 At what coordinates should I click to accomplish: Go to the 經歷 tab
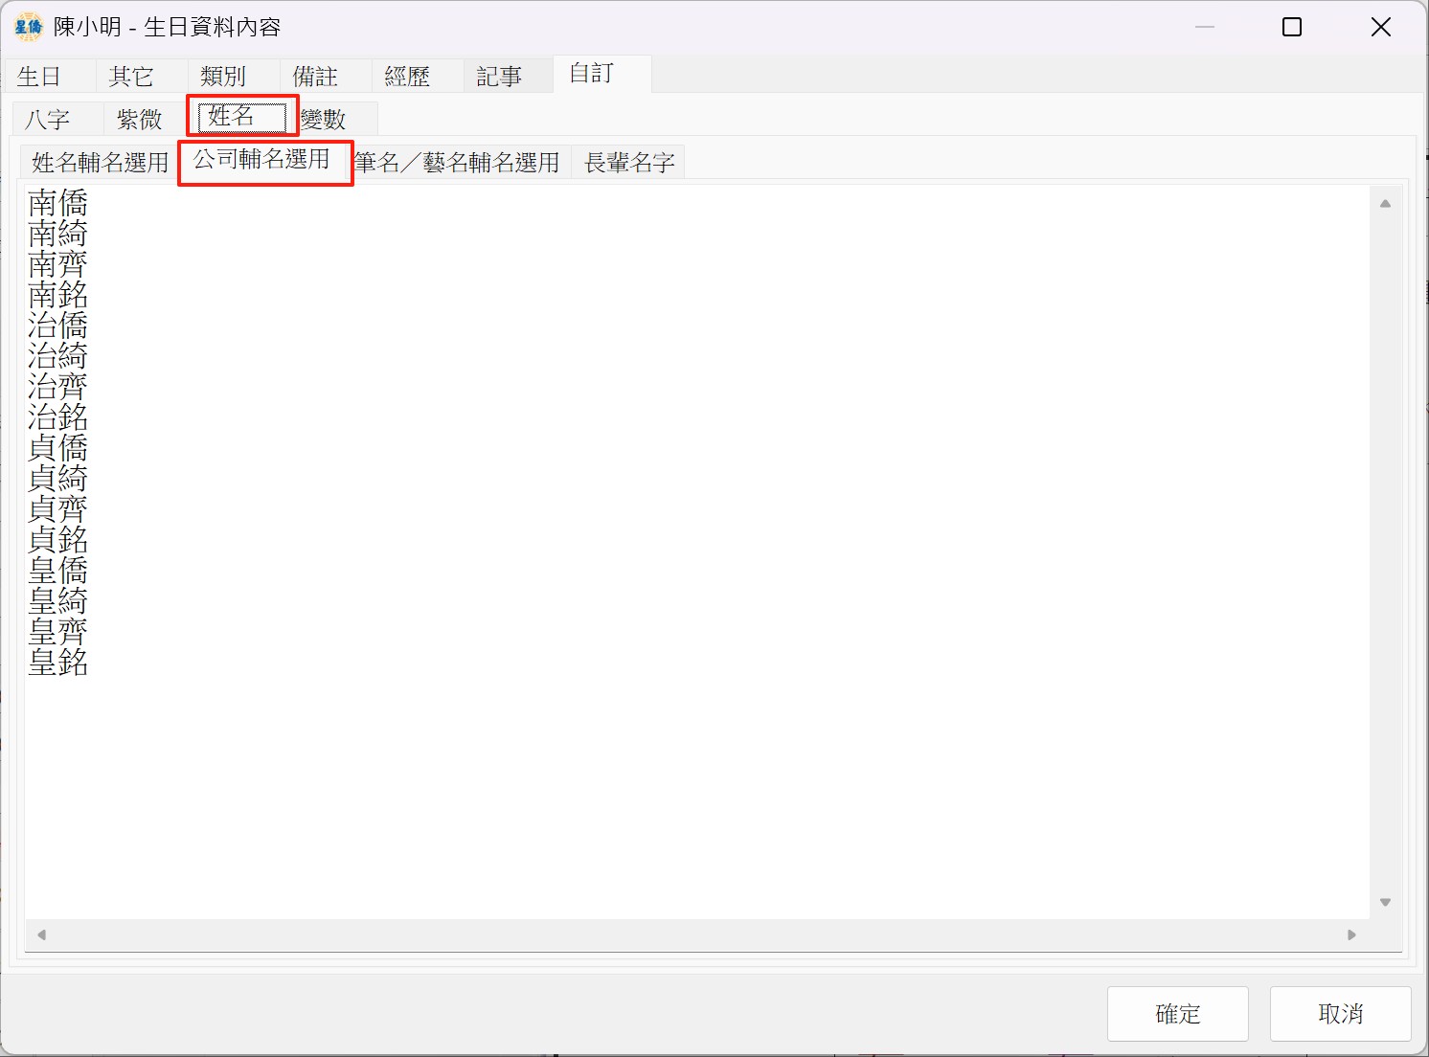[407, 77]
